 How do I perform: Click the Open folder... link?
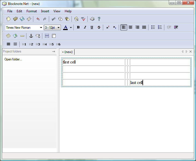click(13, 59)
